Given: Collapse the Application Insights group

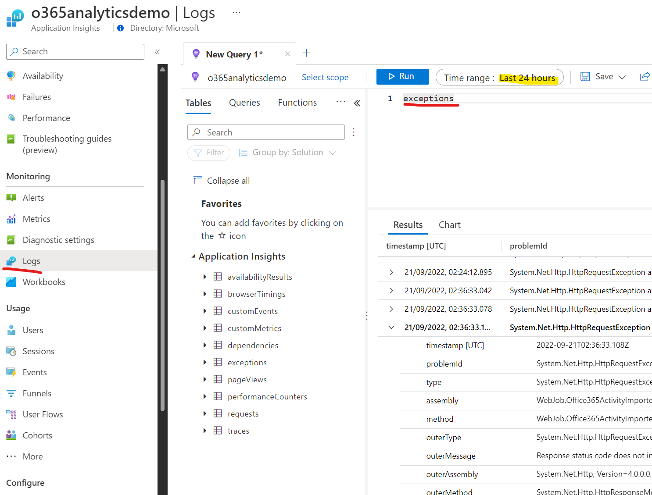Looking at the screenshot, I should click(x=193, y=256).
